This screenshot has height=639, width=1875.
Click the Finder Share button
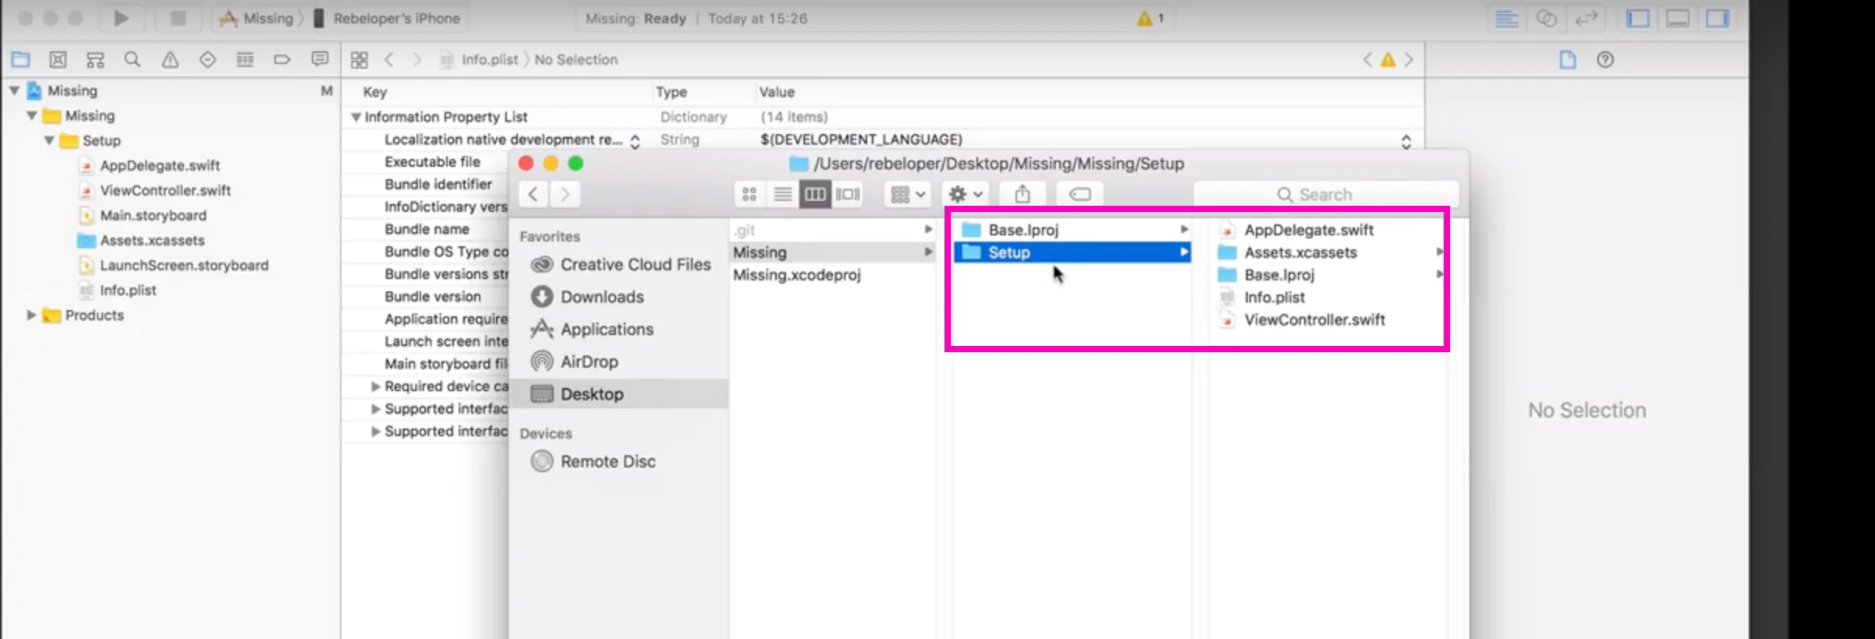[1023, 194]
